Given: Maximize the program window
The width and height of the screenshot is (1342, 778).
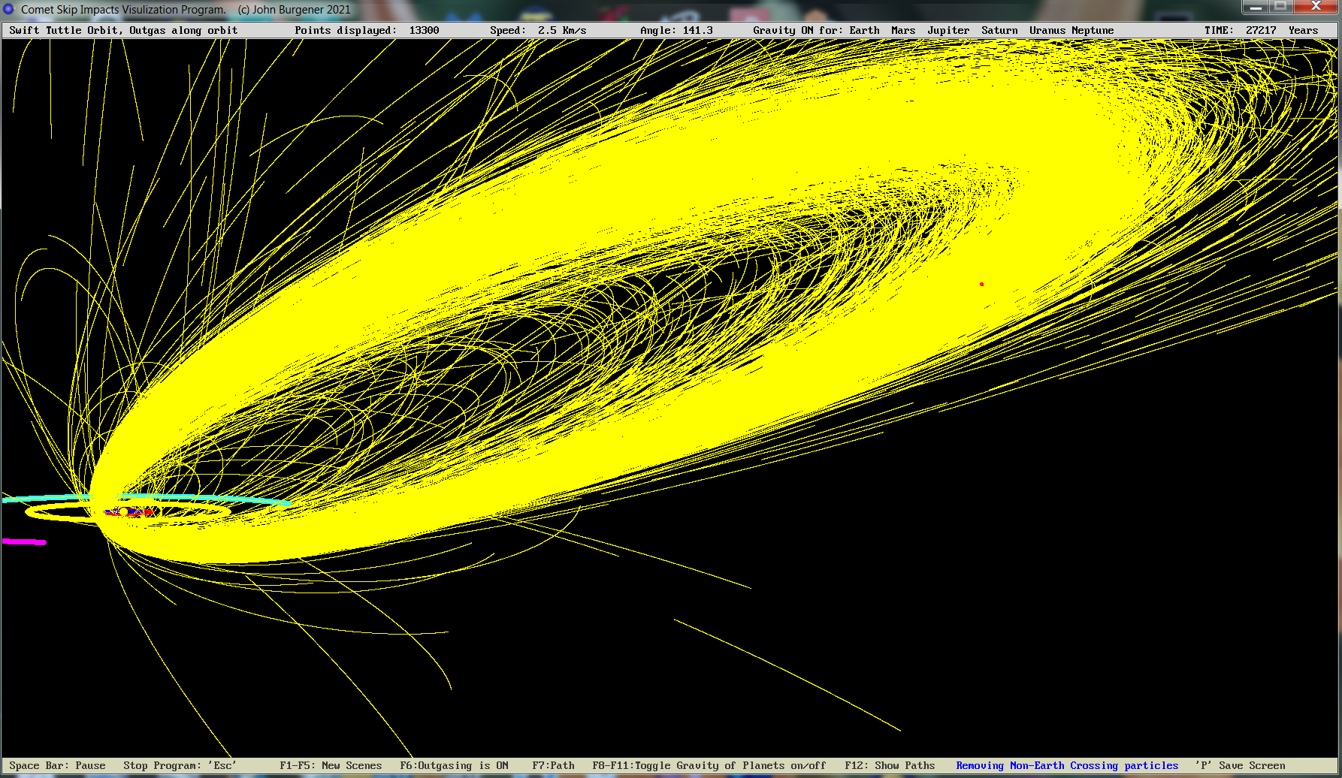Looking at the screenshot, I should [1282, 8].
